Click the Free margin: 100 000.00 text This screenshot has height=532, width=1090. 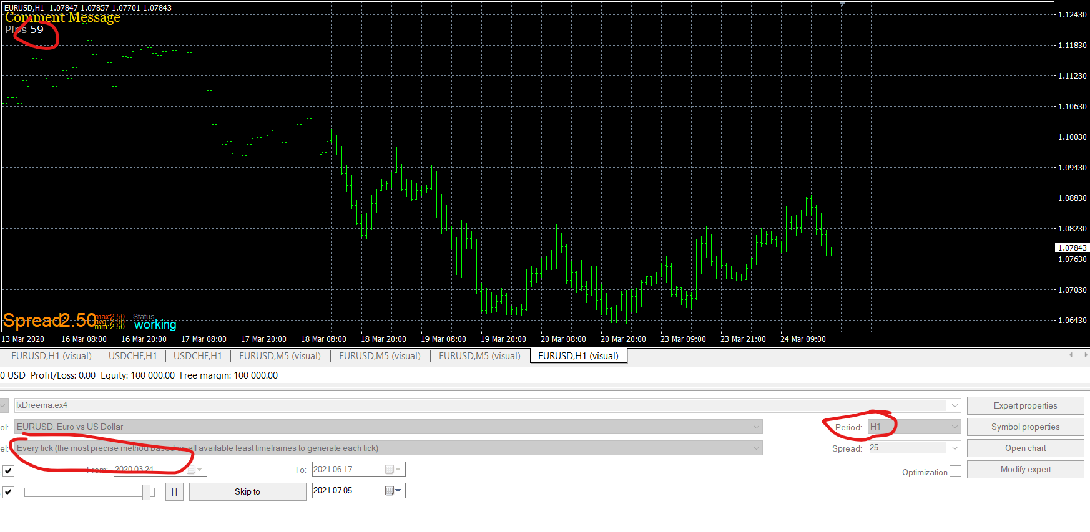click(228, 375)
